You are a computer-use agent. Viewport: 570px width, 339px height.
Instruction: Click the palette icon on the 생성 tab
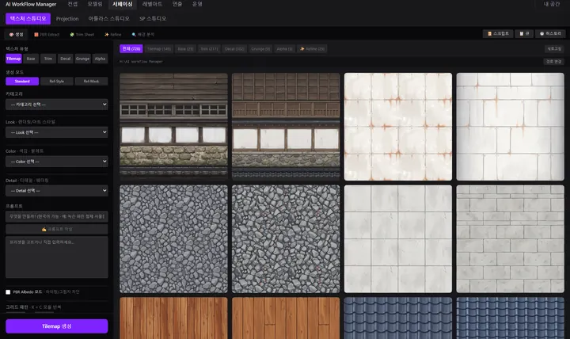(11, 35)
